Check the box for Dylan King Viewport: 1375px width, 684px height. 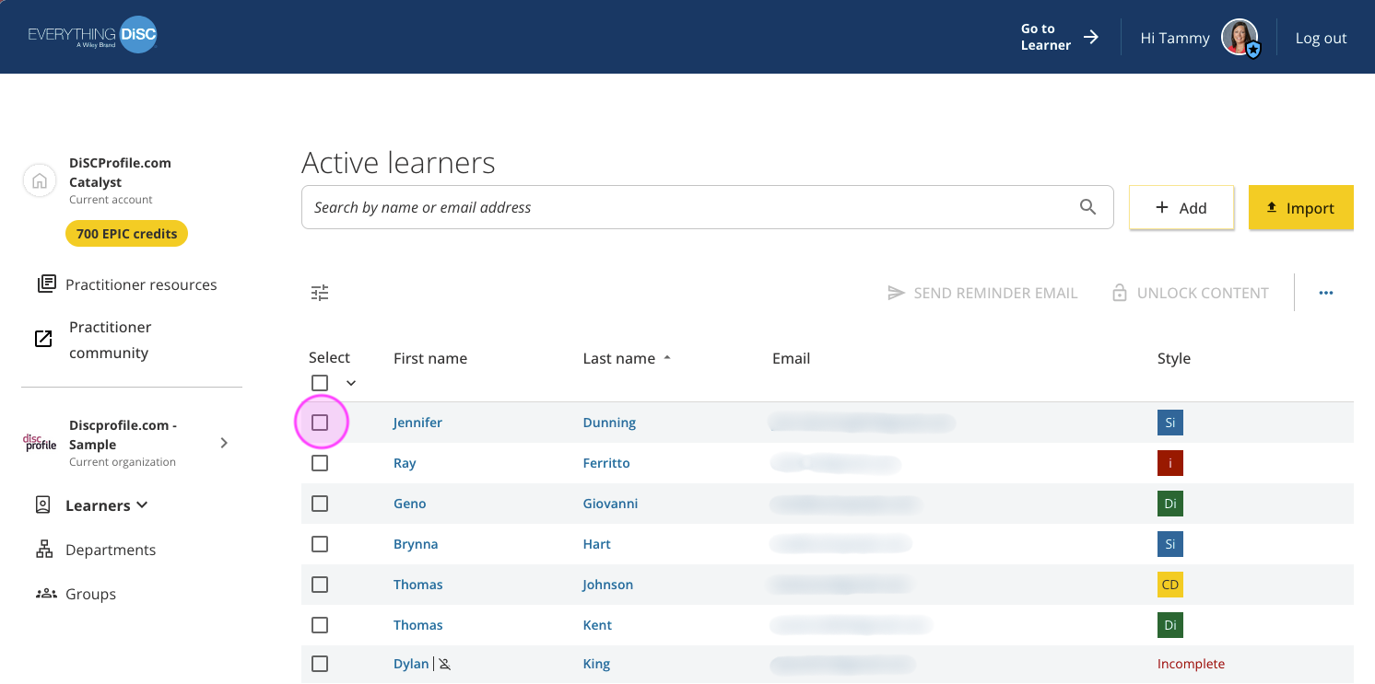click(x=320, y=664)
